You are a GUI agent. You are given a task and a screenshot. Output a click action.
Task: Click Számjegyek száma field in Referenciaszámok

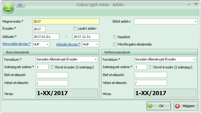(141, 67)
